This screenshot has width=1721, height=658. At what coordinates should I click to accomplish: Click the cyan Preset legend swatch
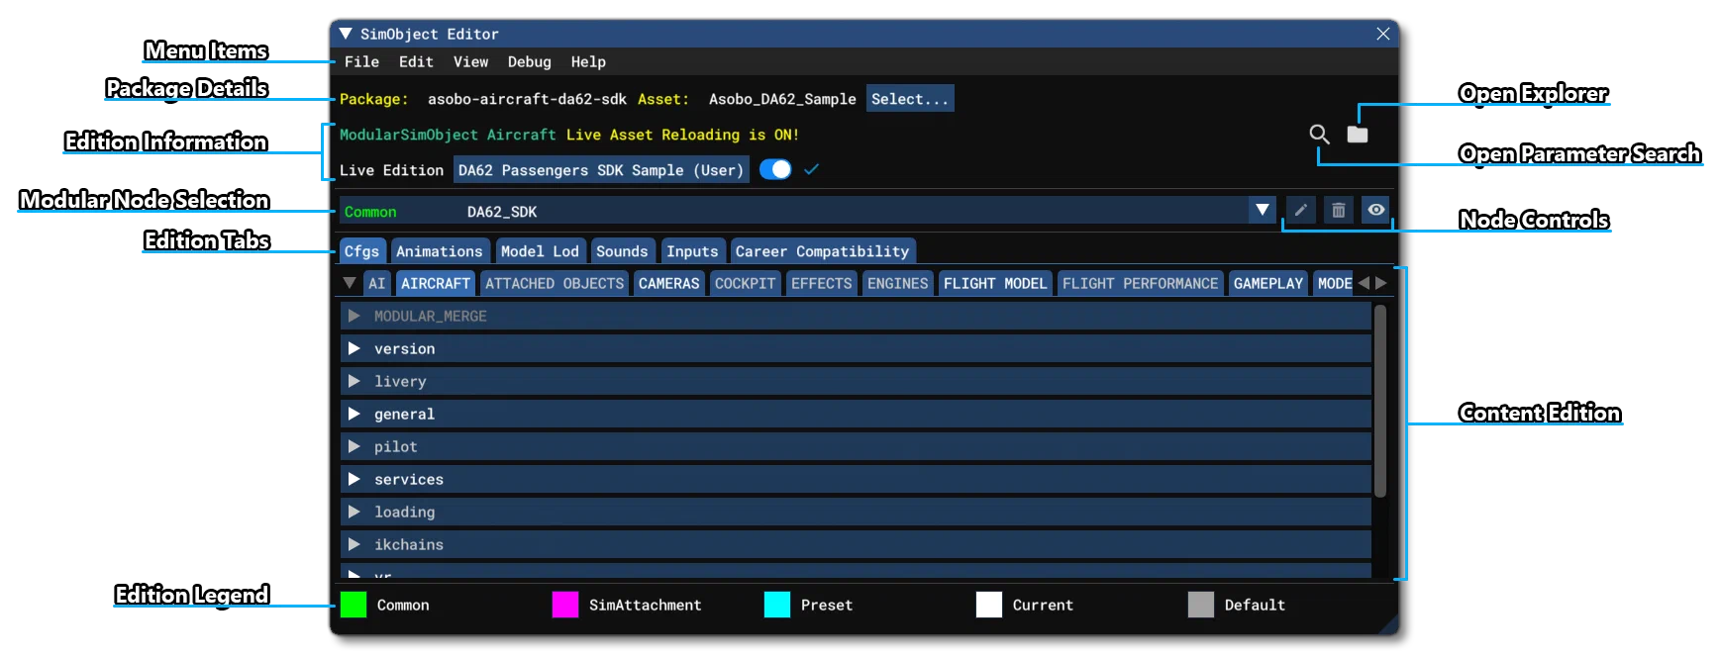coord(777,605)
